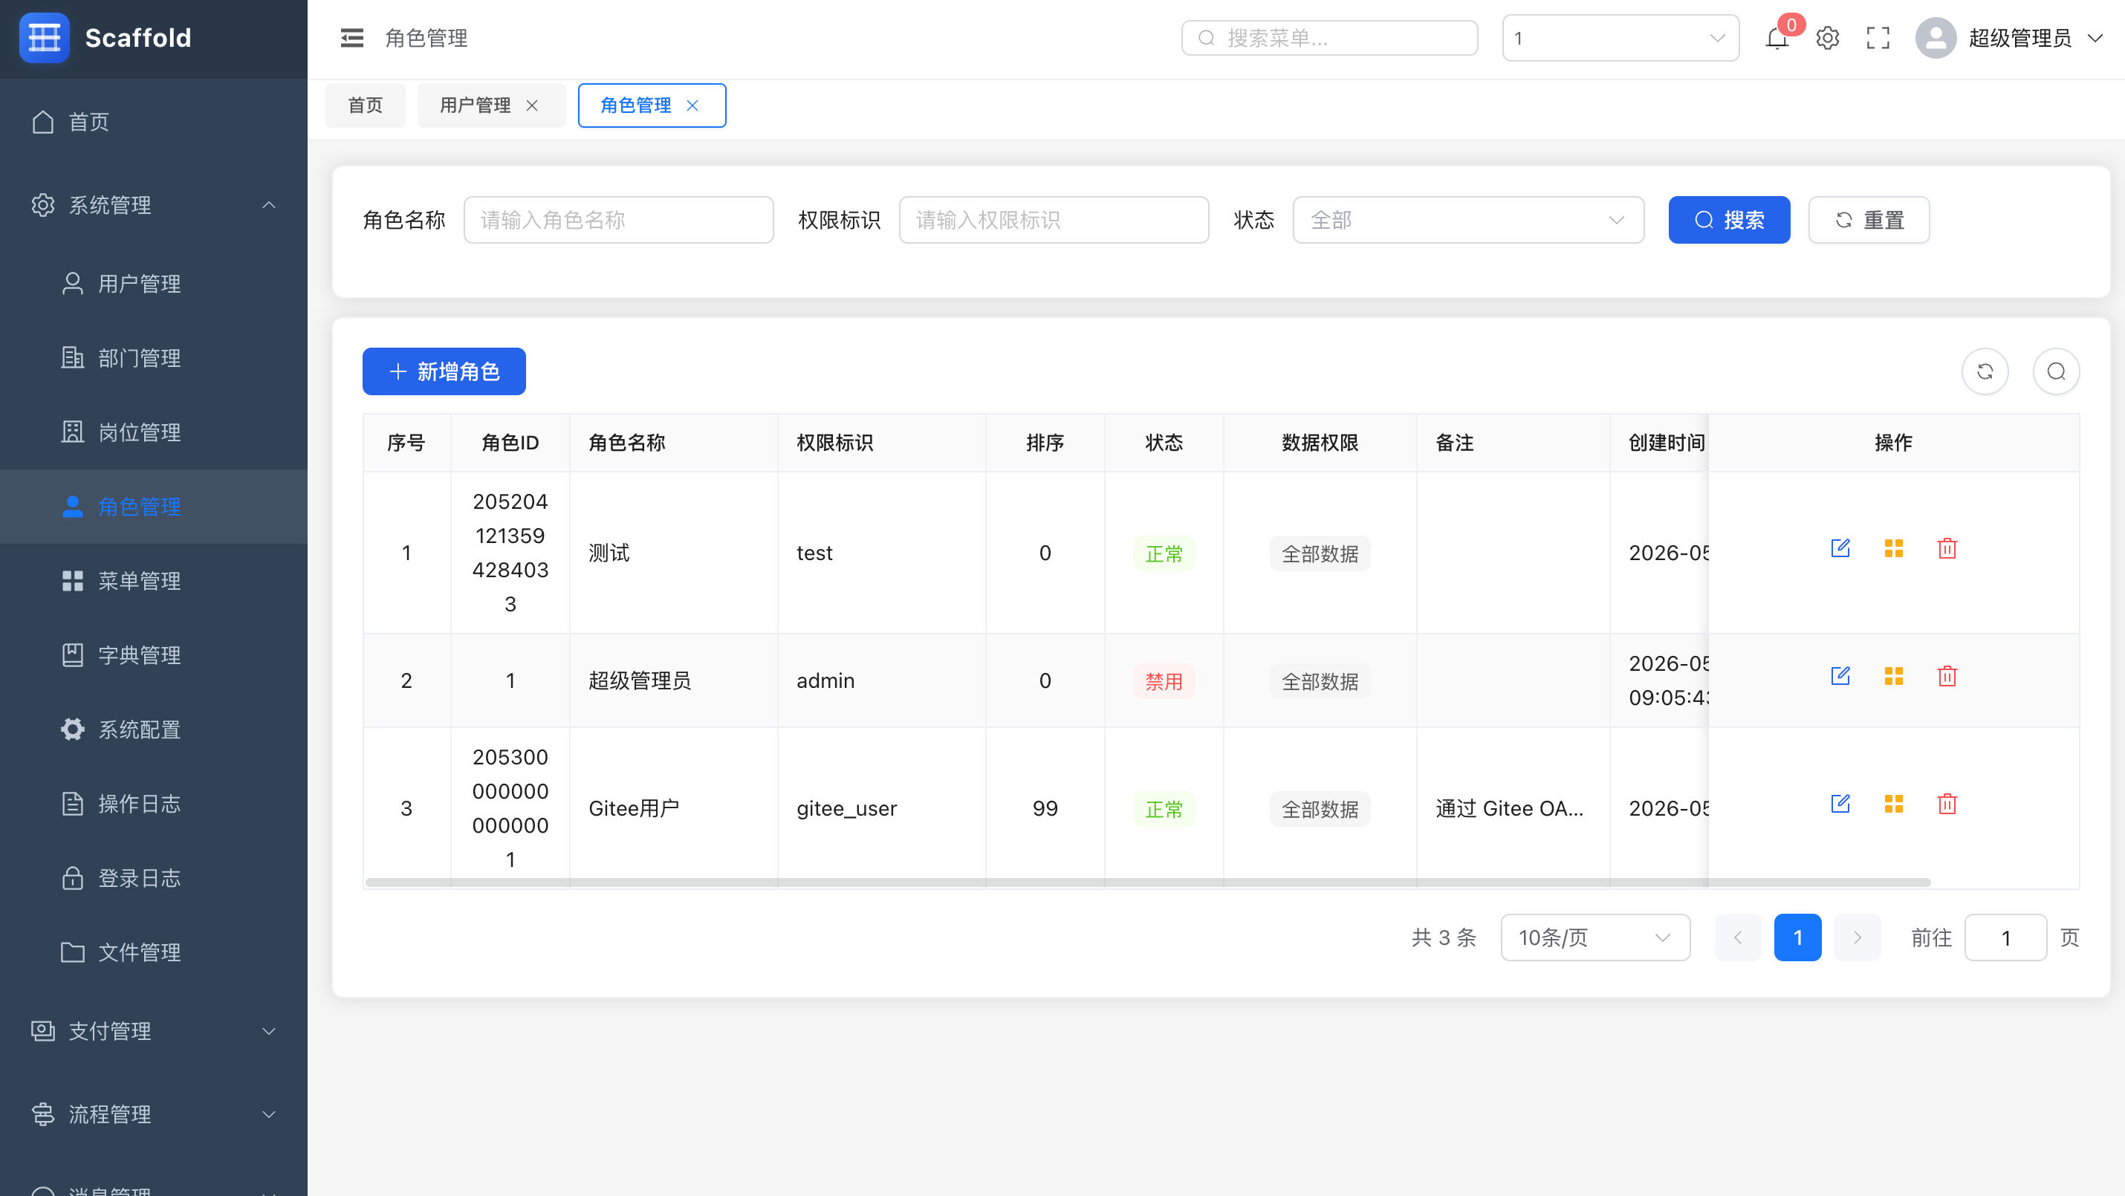2125x1196 pixels.
Task: Expand the 支付管理 menu group
Action: tap(154, 1031)
